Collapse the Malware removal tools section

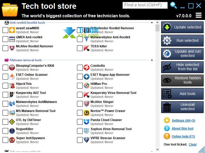152,60
